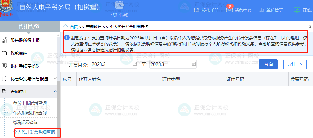Click the 查询统计 search-list icon
Viewport: 313px width, 138px height.
coord(4,92)
